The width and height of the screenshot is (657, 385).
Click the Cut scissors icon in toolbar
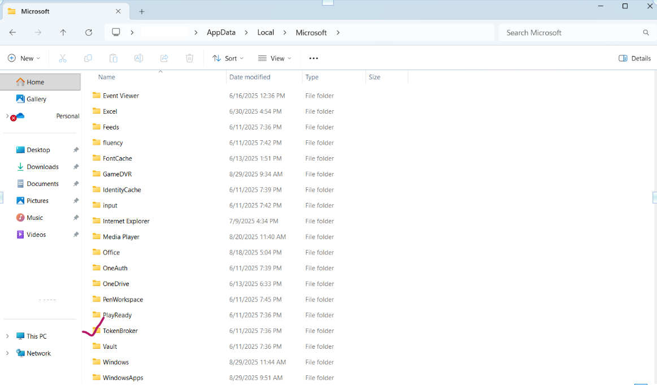click(63, 58)
